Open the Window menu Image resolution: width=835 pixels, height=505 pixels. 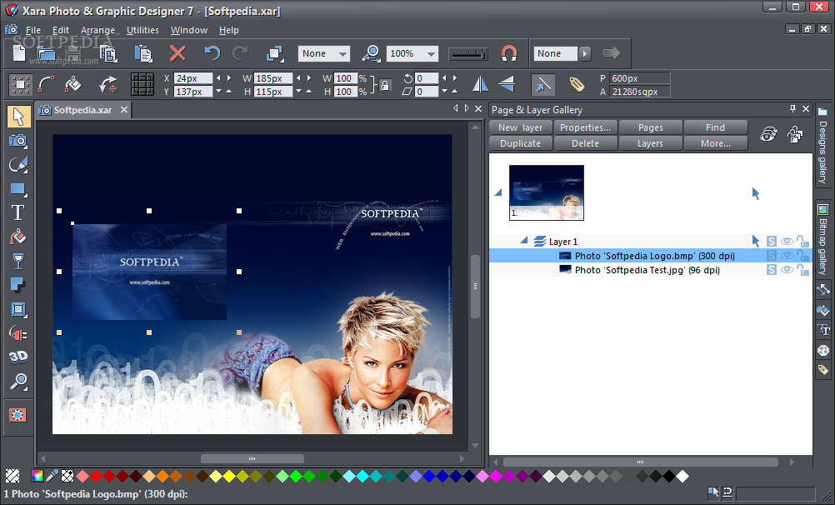[x=189, y=30]
